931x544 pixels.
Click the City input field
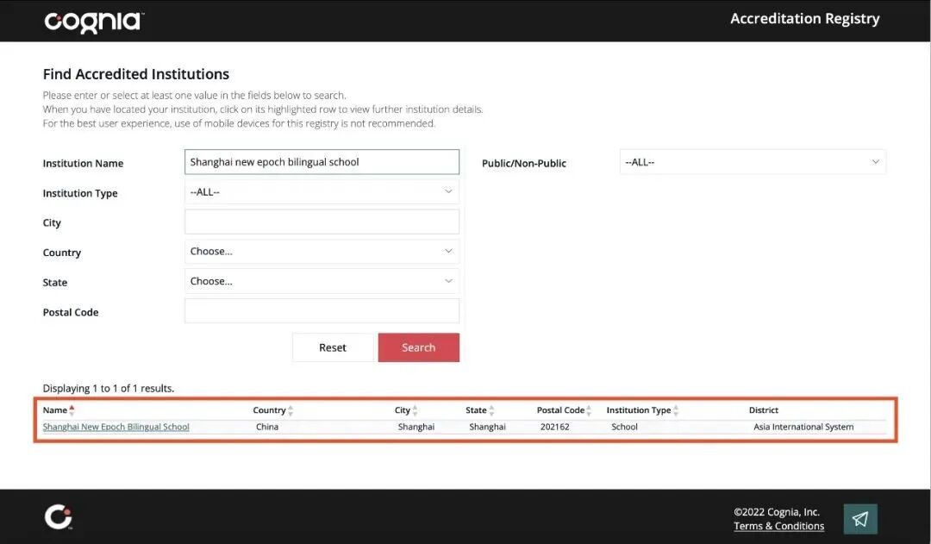(x=322, y=222)
